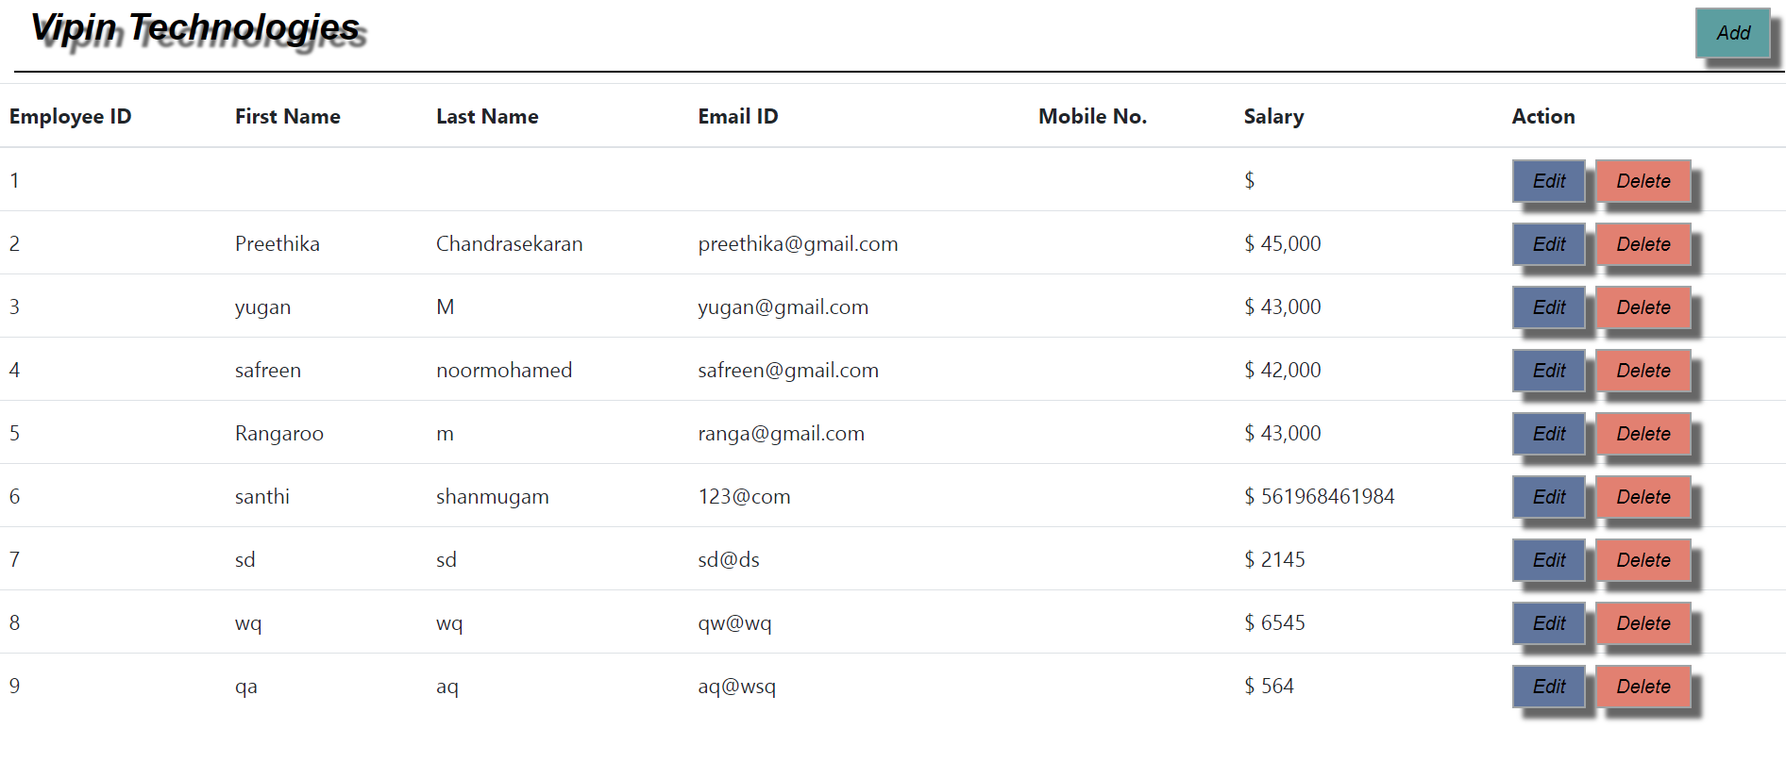Edit employee sd's details
Screen dimensions: 1786x762
1547,559
